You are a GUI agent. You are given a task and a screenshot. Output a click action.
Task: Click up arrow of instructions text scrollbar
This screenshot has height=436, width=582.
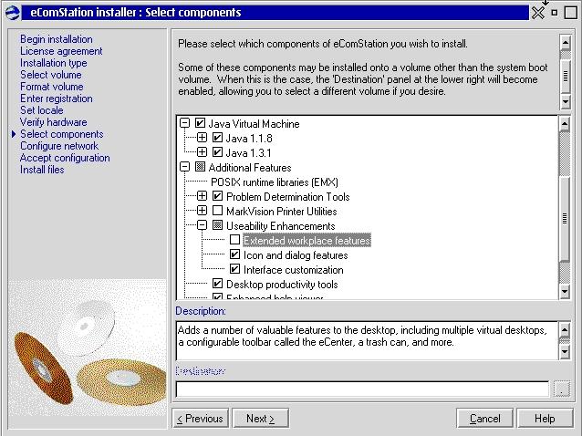tap(565, 43)
